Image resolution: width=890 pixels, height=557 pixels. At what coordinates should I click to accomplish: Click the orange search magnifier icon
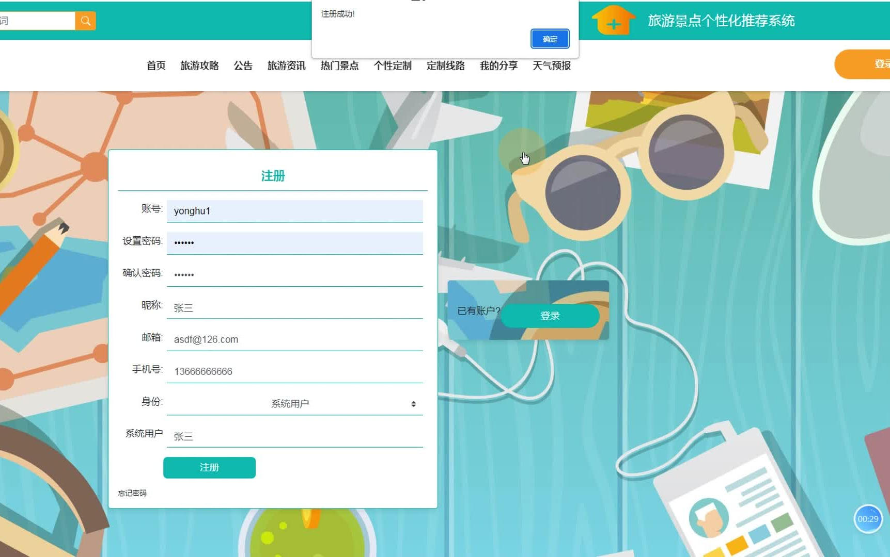coord(85,21)
